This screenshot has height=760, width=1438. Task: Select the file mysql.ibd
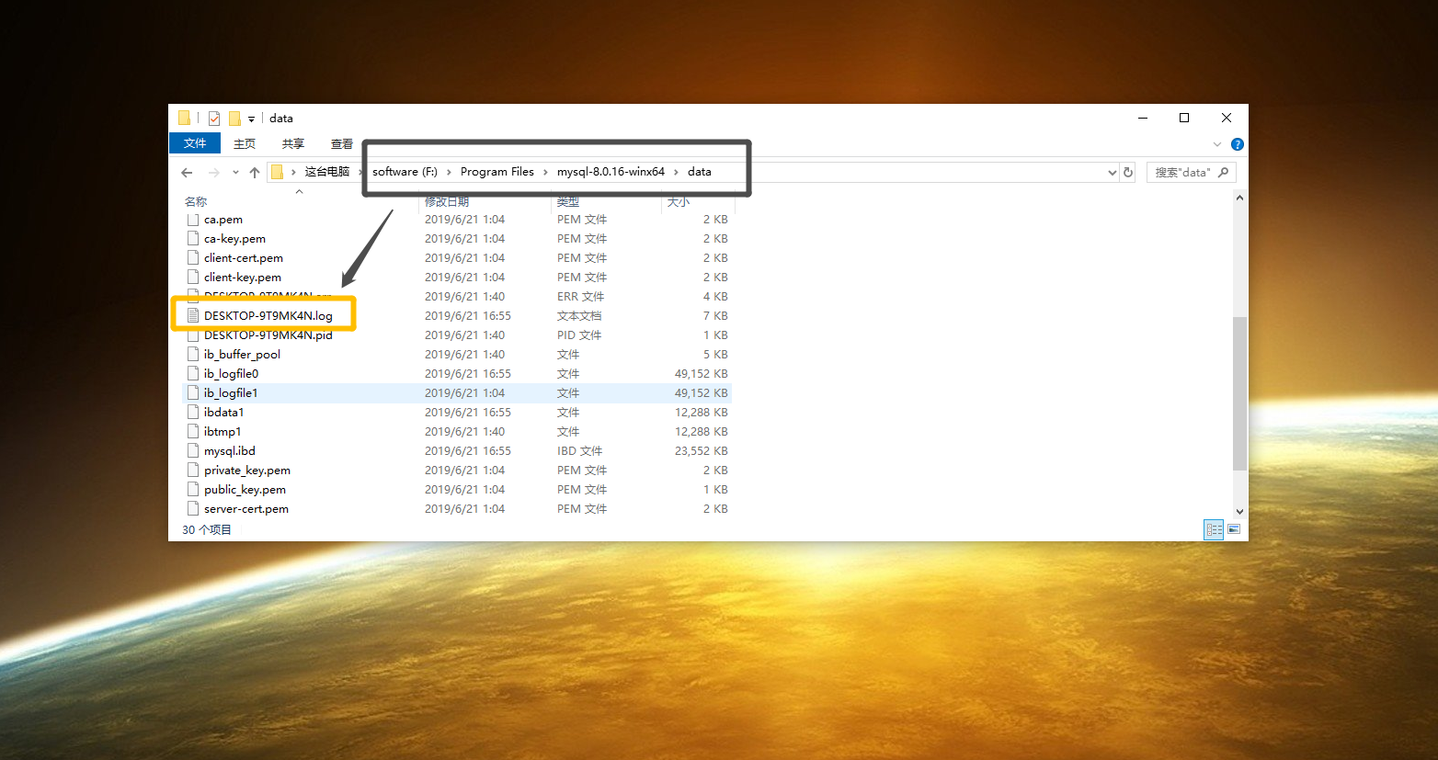(230, 451)
